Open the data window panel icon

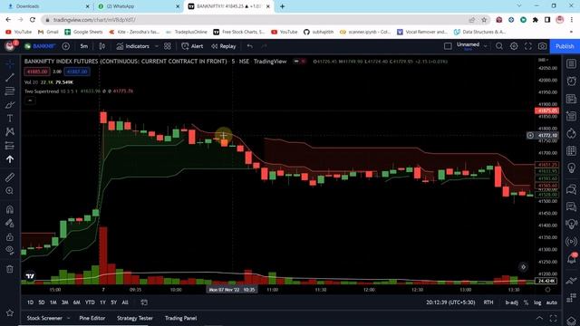tap(571, 99)
